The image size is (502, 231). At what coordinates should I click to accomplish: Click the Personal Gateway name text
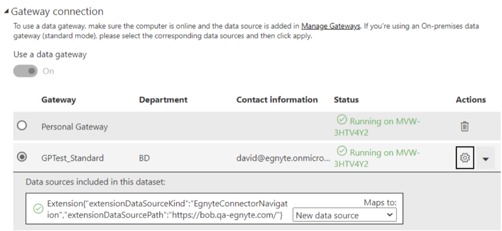click(74, 127)
